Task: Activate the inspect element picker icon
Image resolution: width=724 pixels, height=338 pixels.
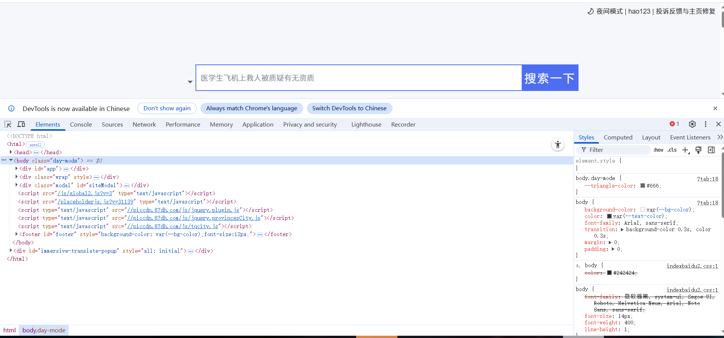Action: (x=8, y=124)
